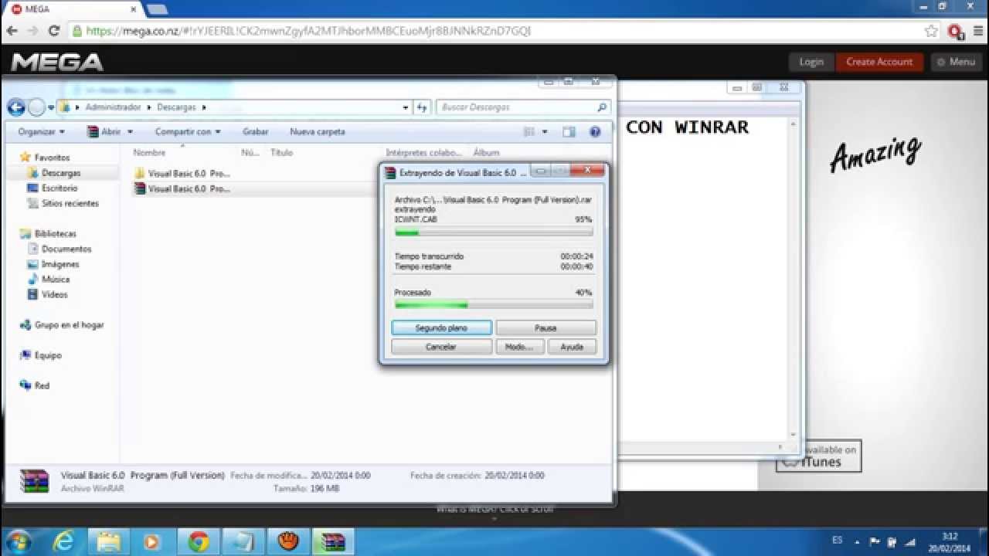Toggle the Explorer preview pane icon
The height and width of the screenshot is (556, 989).
(x=569, y=132)
